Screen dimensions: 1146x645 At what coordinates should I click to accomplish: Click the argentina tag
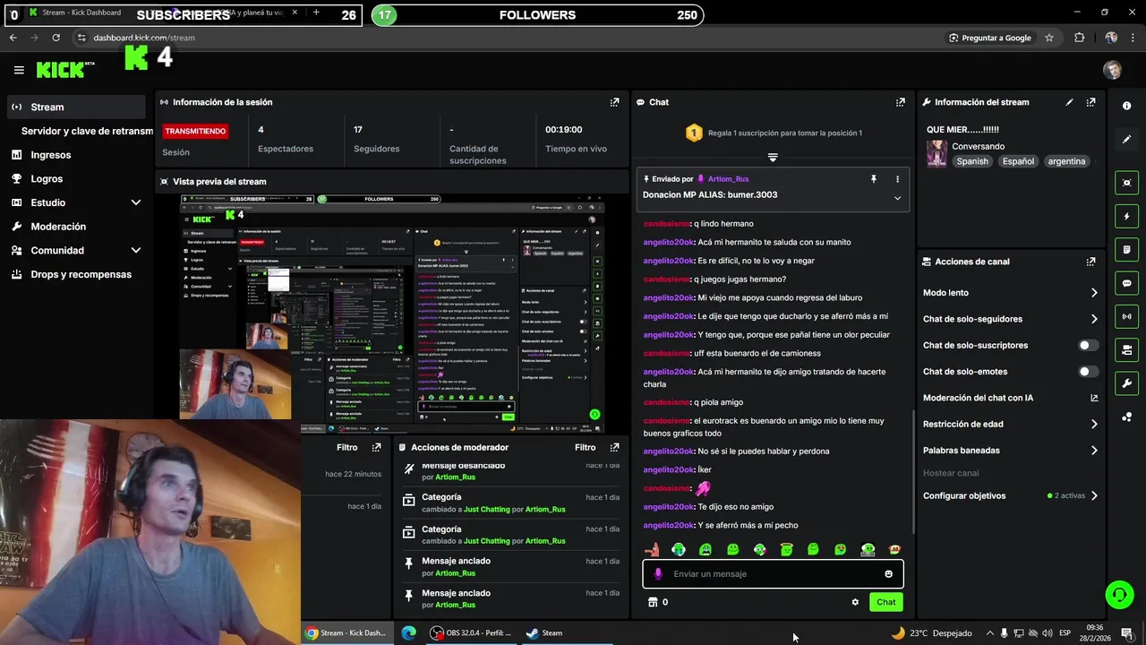point(1066,161)
